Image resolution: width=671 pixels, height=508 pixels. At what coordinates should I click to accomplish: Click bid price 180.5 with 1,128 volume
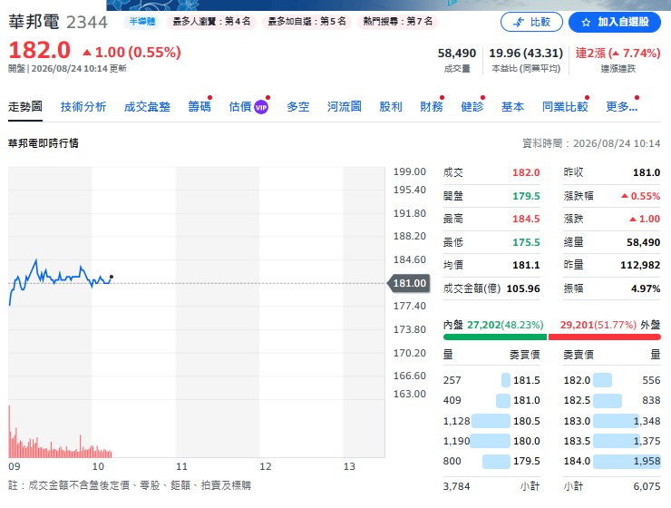[491, 421]
